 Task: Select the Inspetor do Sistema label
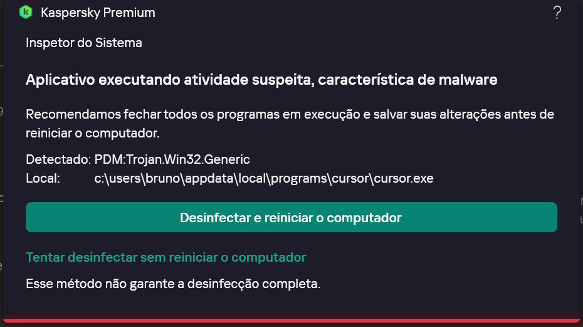84,43
